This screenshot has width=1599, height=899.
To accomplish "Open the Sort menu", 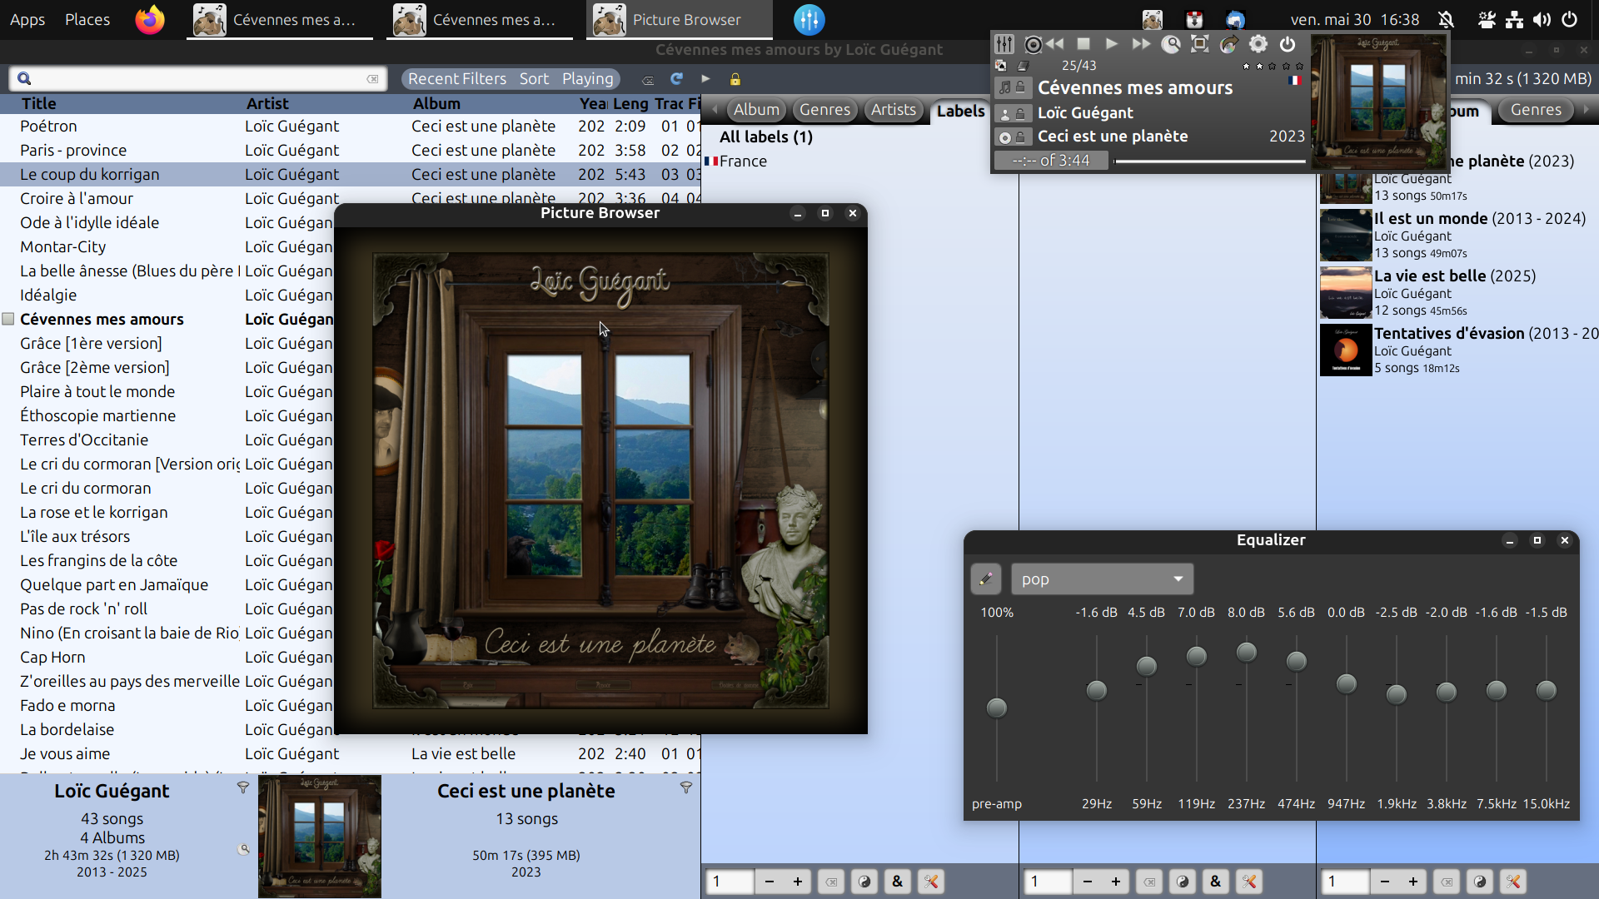I will [534, 79].
